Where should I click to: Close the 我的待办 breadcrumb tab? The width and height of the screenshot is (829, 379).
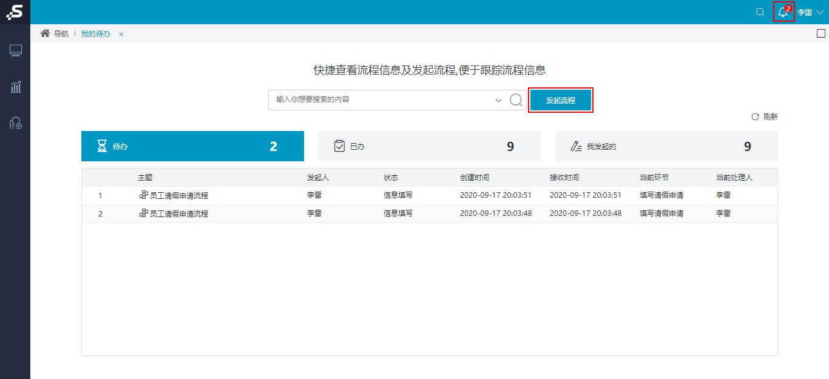click(x=121, y=35)
